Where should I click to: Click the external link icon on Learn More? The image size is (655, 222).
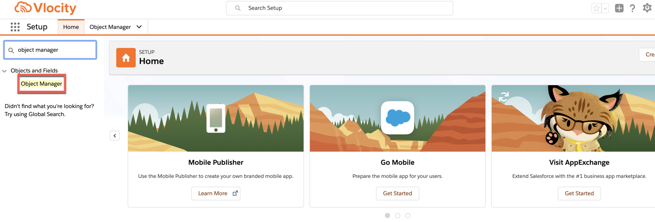[235, 193]
